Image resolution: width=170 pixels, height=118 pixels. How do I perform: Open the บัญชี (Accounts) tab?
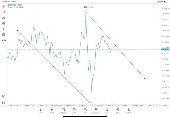click(118, 111)
